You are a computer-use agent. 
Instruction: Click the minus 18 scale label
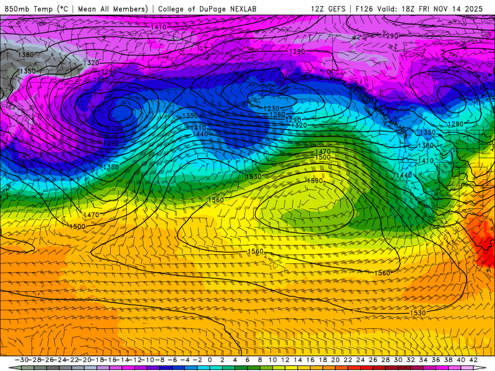(x=97, y=360)
